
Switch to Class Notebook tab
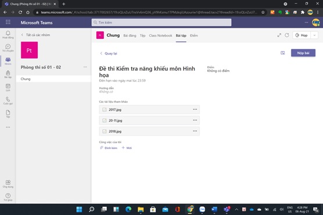point(160,35)
